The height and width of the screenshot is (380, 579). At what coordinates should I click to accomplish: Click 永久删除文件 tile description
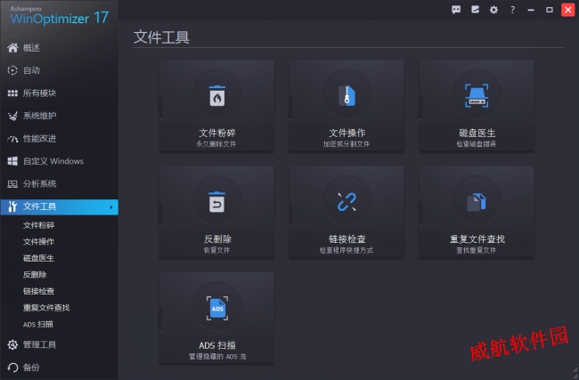tap(216, 144)
